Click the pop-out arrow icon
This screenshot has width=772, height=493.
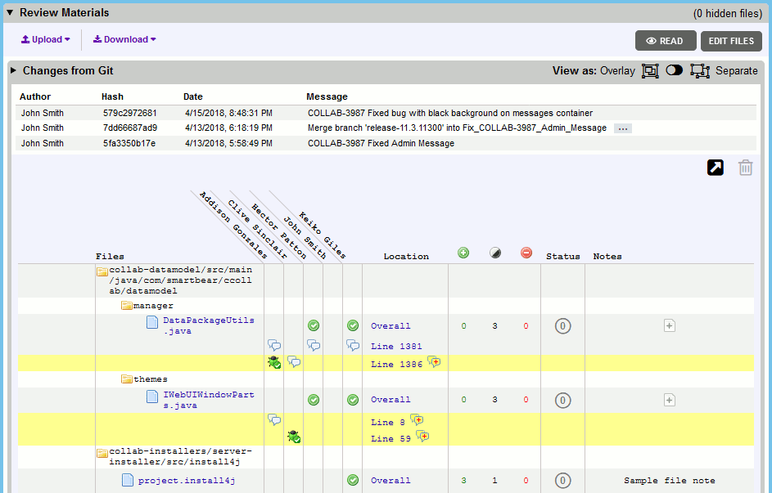click(715, 167)
